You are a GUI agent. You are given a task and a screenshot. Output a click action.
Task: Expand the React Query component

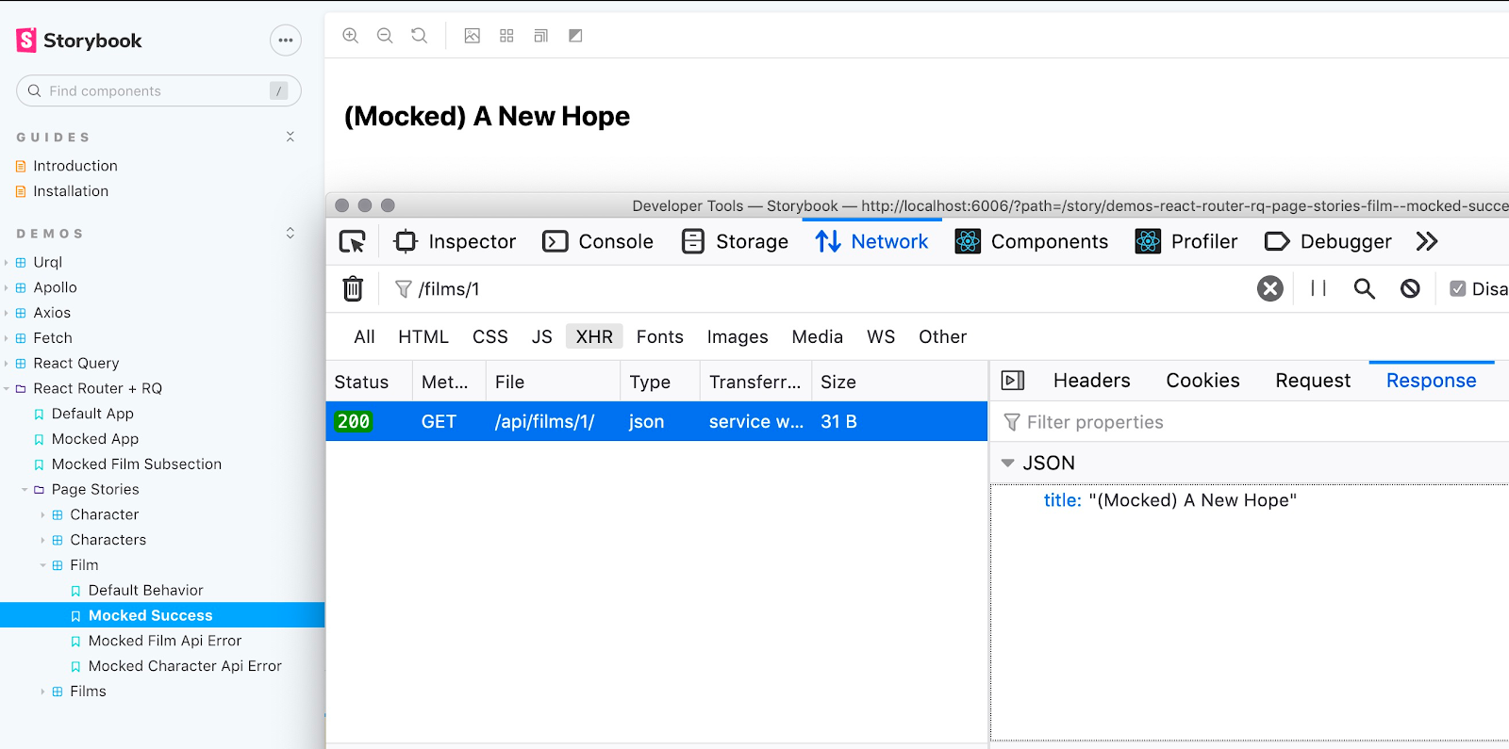[x=75, y=363]
